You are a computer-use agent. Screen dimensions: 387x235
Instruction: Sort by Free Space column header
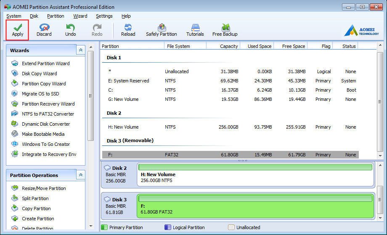coord(290,46)
